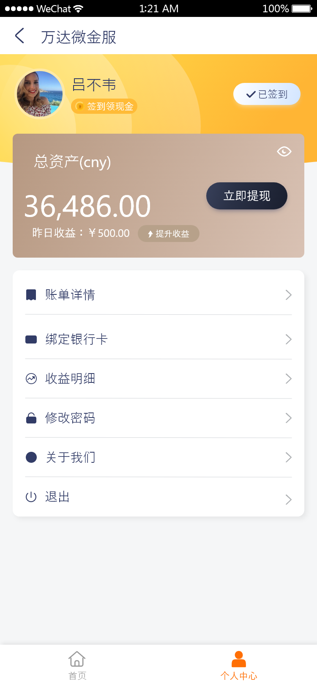The image size is (317, 687).
Task: Open the 修改密码 menu entry
Action: click(70, 418)
